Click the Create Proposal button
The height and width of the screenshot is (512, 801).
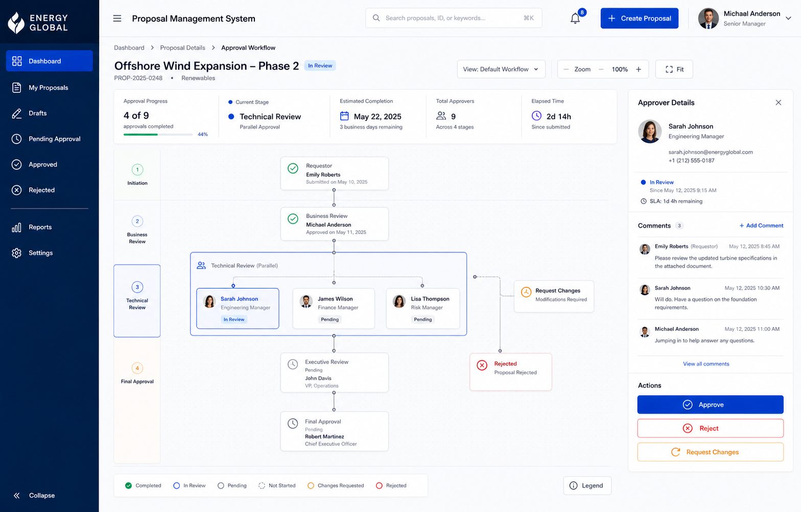pyautogui.click(x=640, y=18)
